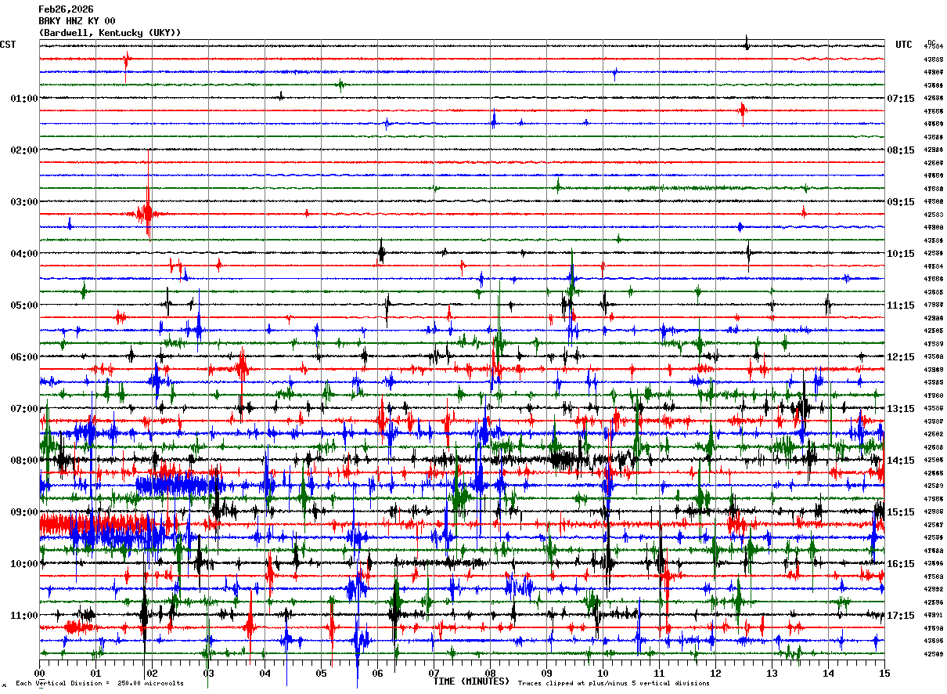Select the minute 00 axis tick label
This screenshot has height=694, width=947.
(x=39, y=673)
